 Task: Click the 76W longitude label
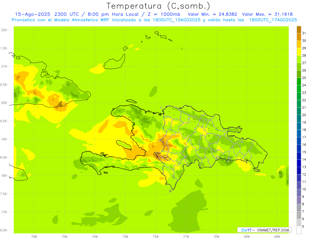pyautogui.click(x=34, y=237)
